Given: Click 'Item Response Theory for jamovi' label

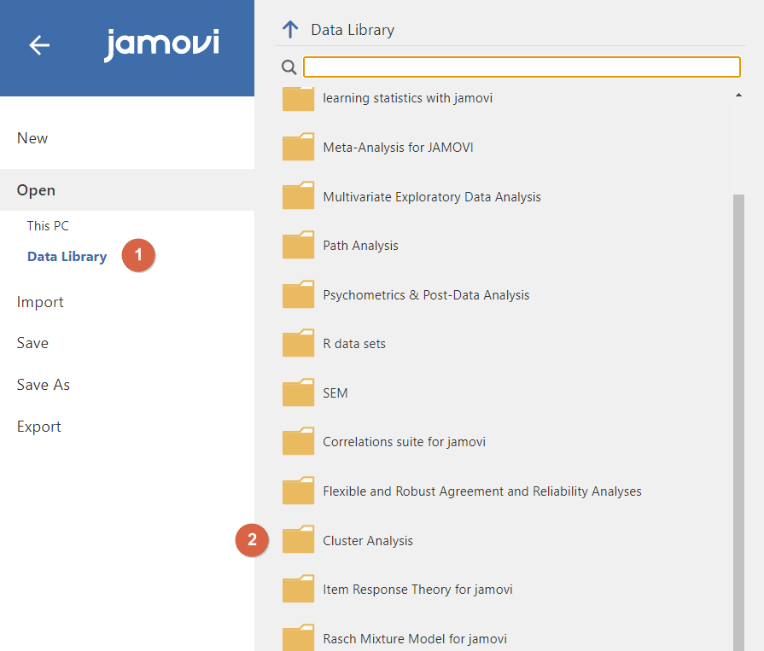Looking at the screenshot, I should click(x=417, y=590).
